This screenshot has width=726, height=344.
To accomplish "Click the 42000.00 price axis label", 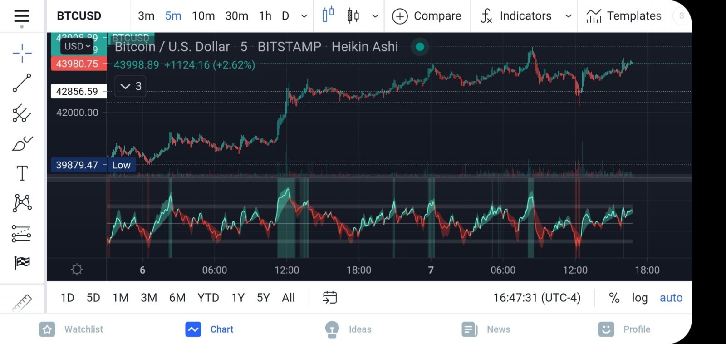I will click(x=77, y=113).
